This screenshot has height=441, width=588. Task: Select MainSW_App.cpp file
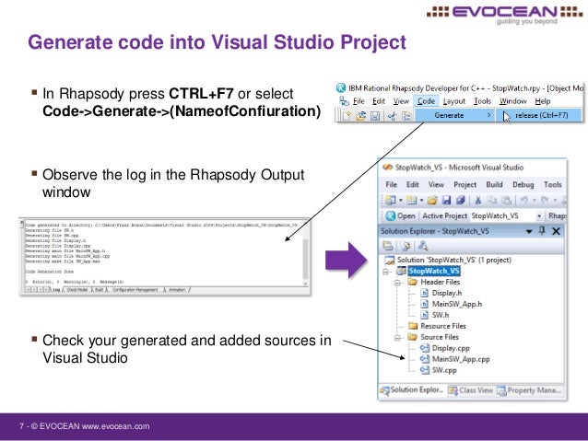pos(455,359)
